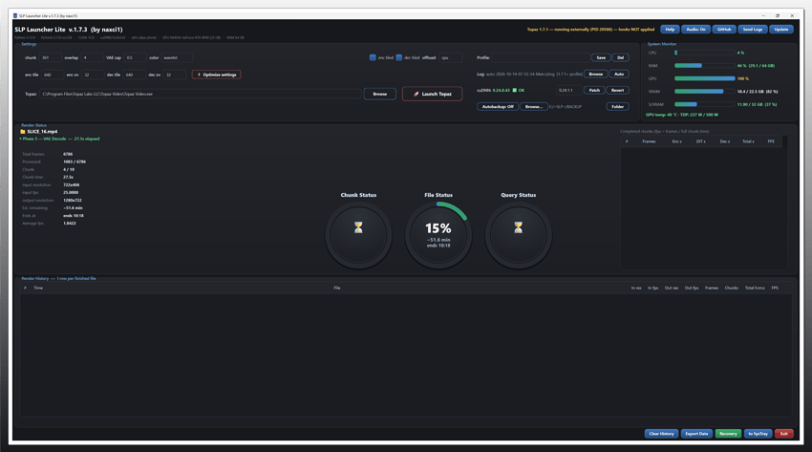This screenshot has height=452, width=812.
Task: Click the overlap input field
Action: point(92,57)
